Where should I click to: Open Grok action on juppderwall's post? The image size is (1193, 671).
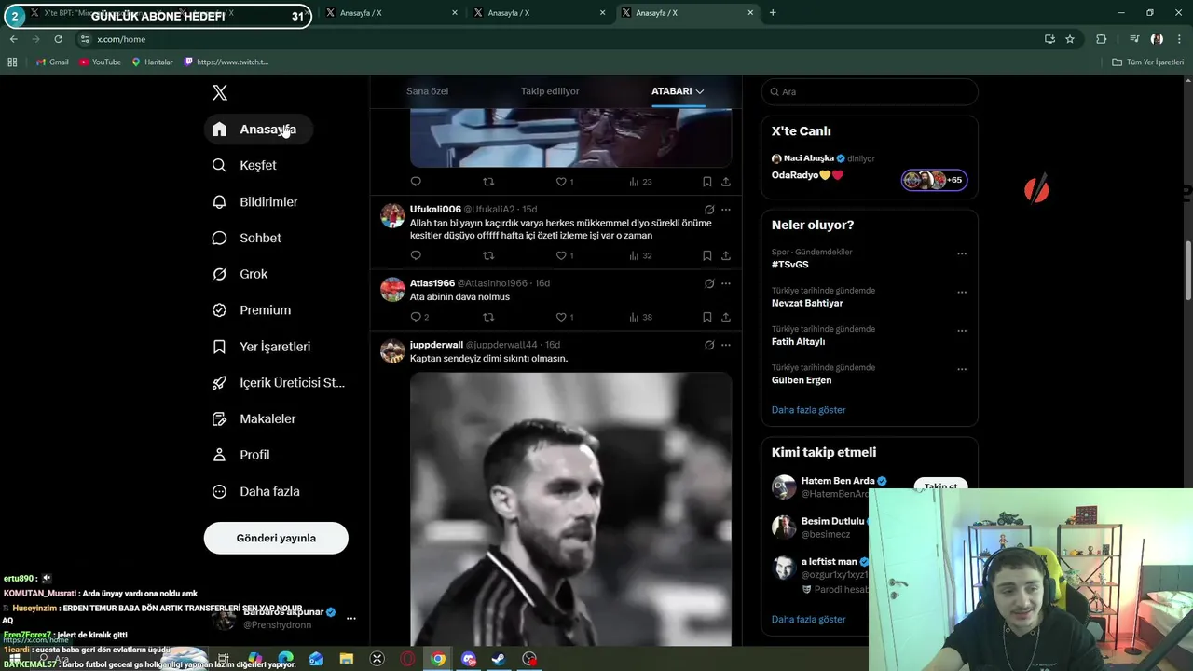pos(709,345)
